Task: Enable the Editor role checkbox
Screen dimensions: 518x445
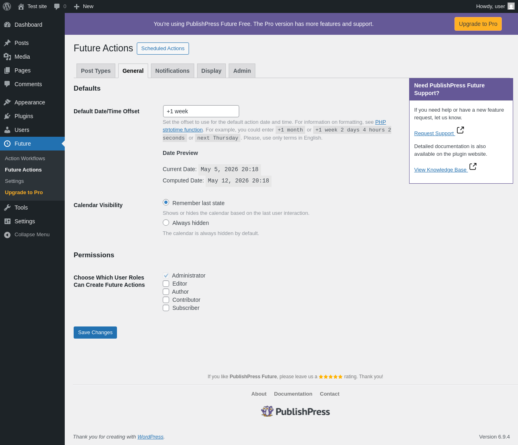Action: point(166,284)
